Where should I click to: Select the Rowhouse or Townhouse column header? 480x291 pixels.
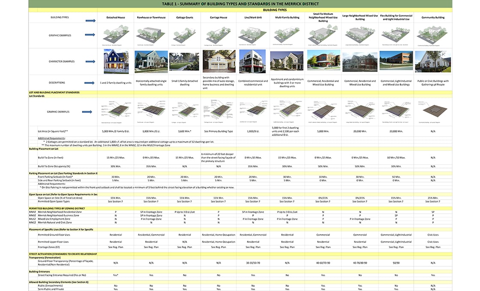click(151, 18)
